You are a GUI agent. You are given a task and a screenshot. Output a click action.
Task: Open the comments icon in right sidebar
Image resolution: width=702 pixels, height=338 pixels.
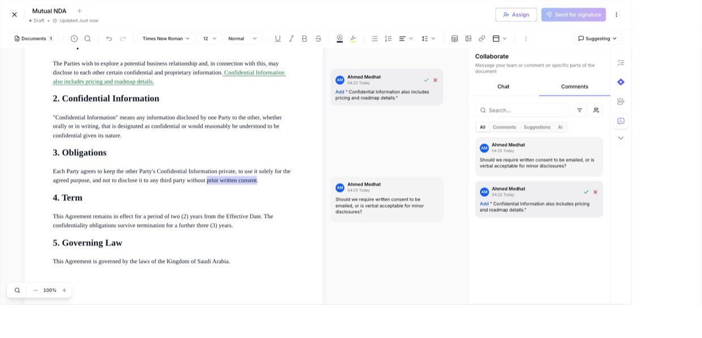[x=621, y=121]
